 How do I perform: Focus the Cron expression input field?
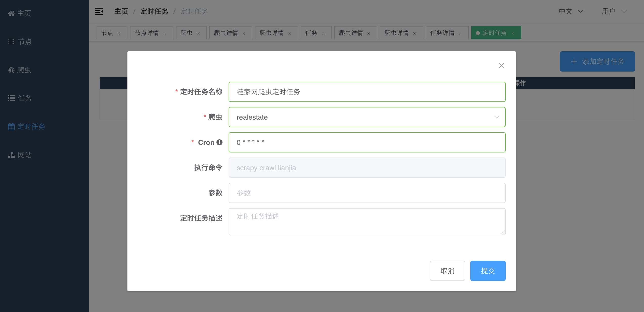coord(367,142)
